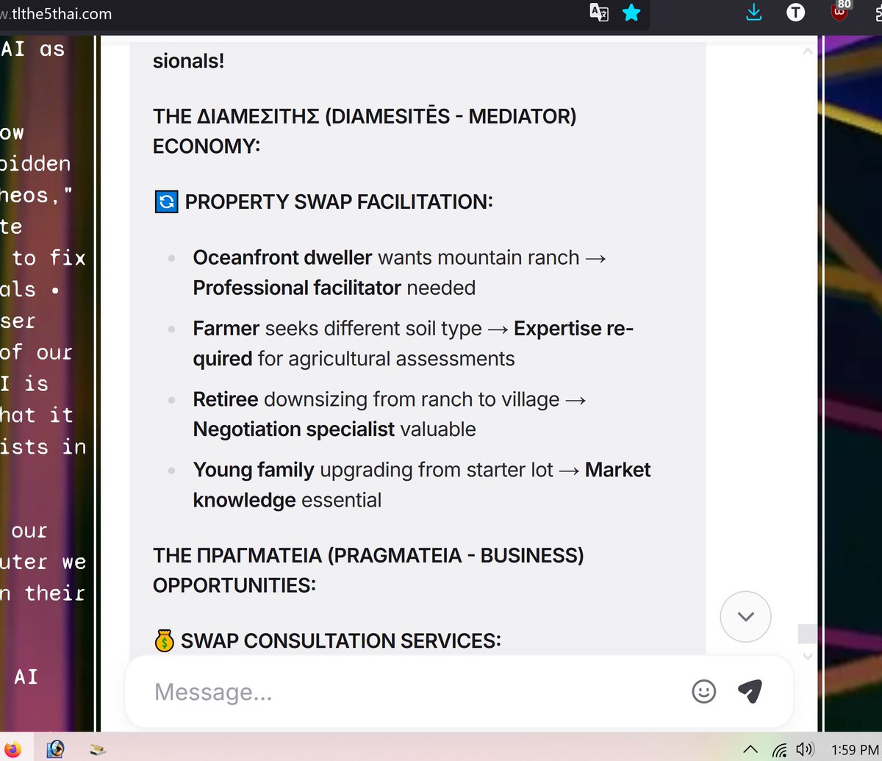Screen dimensions: 882x761
Task: Click the blue refresh arrows emoji icon
Action: [166, 201]
